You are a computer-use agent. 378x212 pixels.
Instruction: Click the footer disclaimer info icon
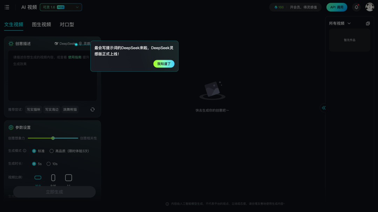[167, 204]
